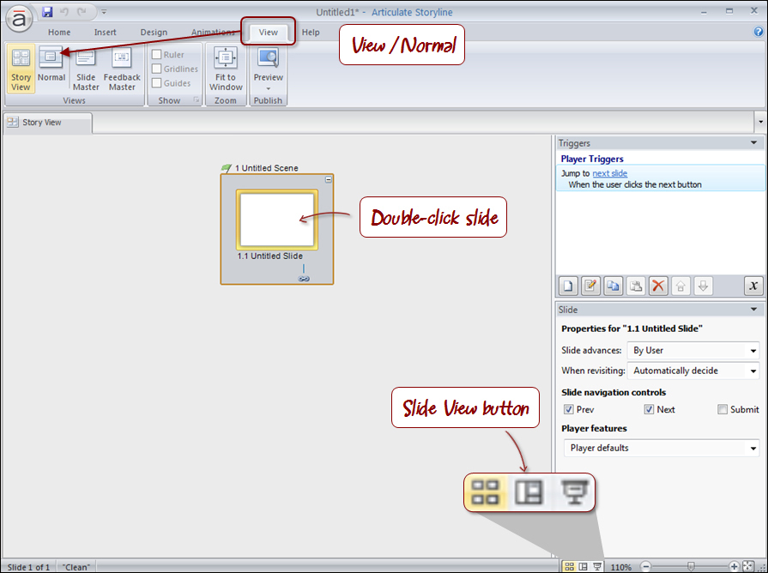768x573 pixels.
Task: Click the zoom in plus button
Action: coord(734,567)
